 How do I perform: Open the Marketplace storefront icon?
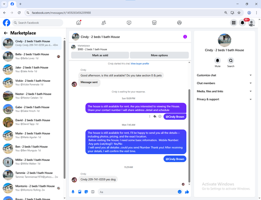(x=154, y=22)
